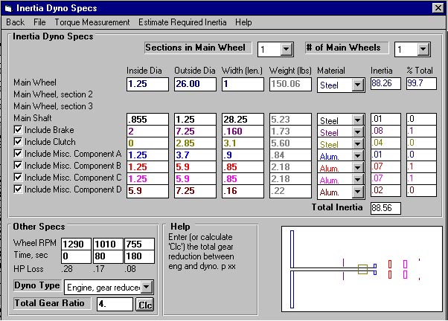This screenshot has height=321, width=448.
Task: Open Misc. Component D material dropdown
Action: [x=358, y=192]
